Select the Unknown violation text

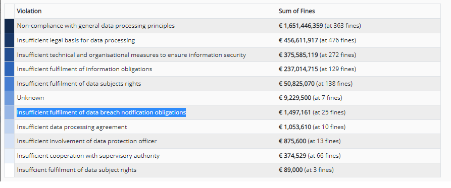[30, 98]
